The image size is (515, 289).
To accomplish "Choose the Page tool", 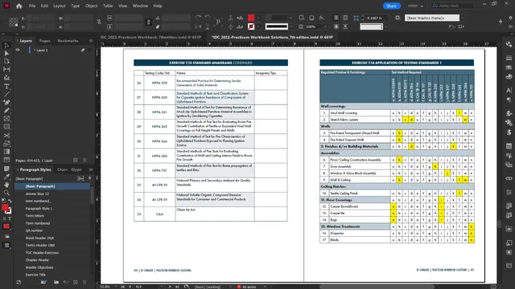I will coord(6,61).
